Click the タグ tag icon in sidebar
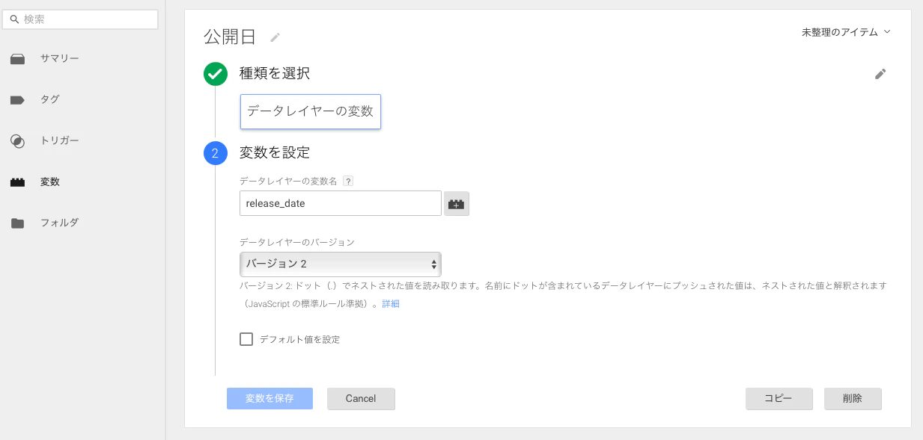923x440 pixels. (x=18, y=99)
